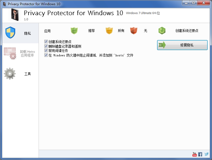
Task: Click the 创建系统还原点 toolbar text label
Action: (187, 31)
